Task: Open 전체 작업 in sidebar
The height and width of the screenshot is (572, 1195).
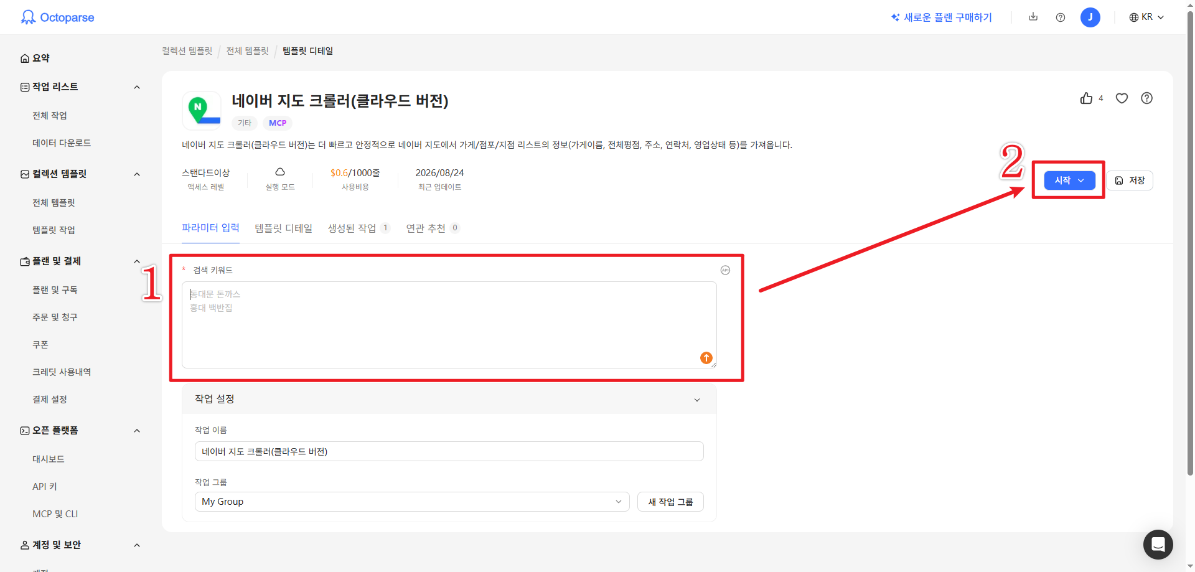Action: (50, 116)
